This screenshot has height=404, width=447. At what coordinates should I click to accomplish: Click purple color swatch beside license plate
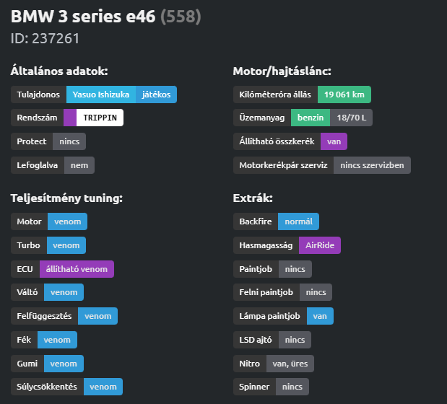(70, 118)
